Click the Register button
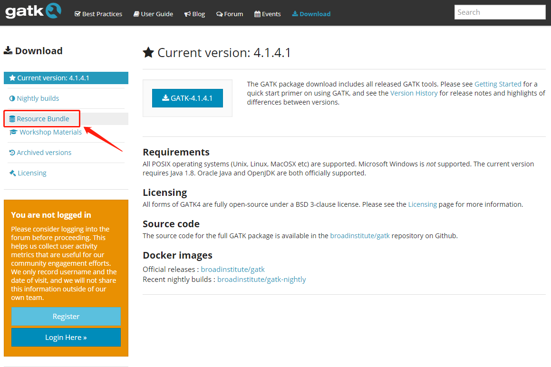This screenshot has height=367, width=551. click(66, 317)
